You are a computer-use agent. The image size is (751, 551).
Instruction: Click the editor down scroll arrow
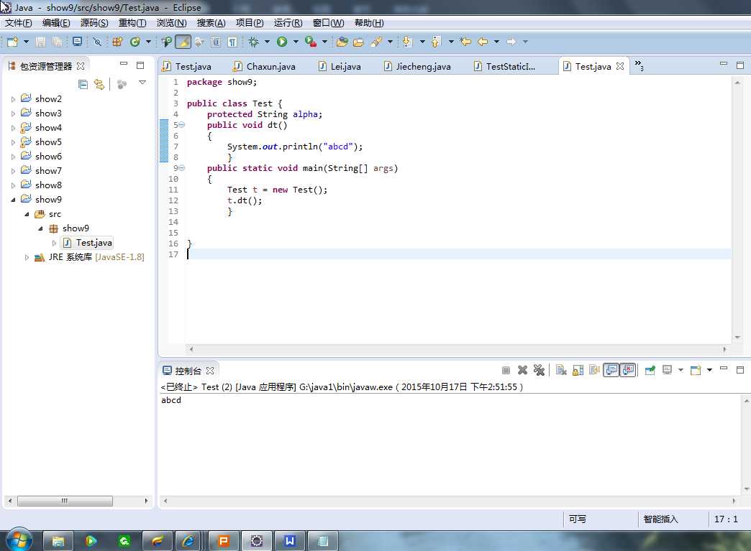(737, 338)
